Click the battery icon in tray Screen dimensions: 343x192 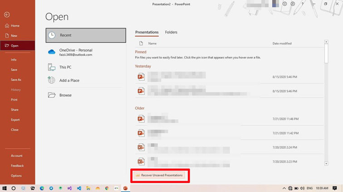pyautogui.click(x=296, y=188)
